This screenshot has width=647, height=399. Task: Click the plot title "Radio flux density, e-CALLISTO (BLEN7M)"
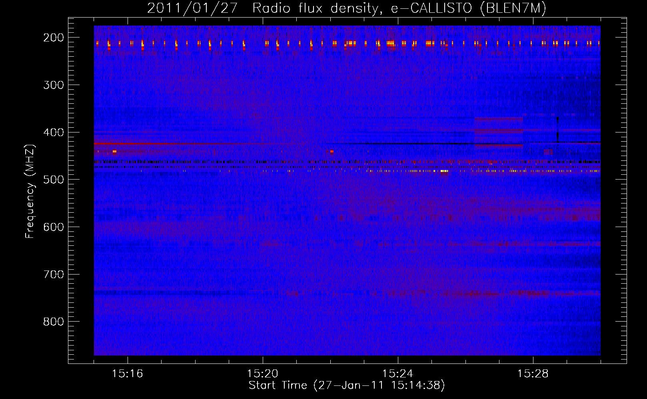399,8
